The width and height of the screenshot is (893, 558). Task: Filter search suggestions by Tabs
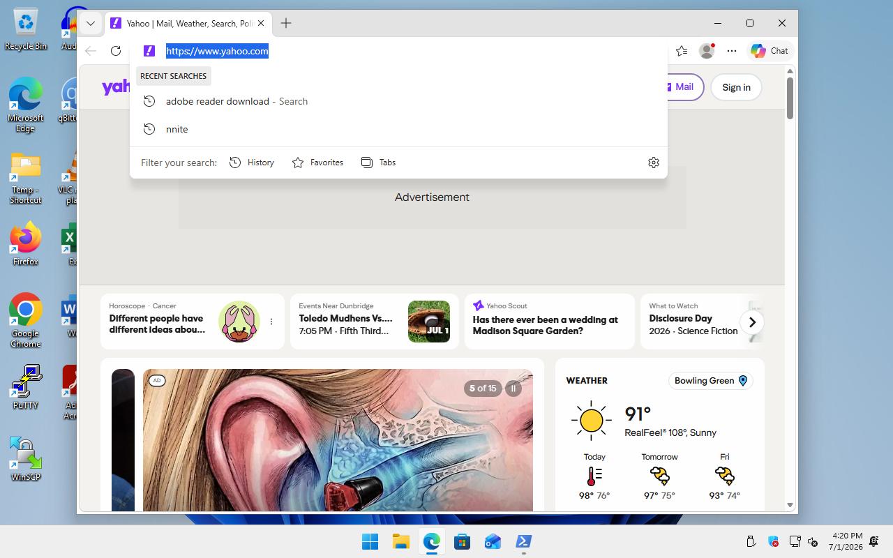(x=378, y=163)
